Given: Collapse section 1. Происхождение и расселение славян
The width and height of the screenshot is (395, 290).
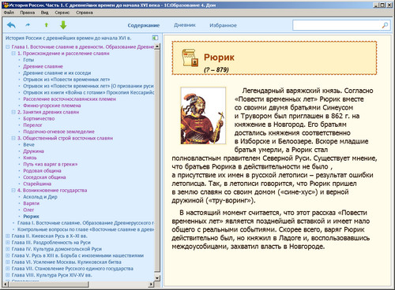Looking at the screenshot, I should coord(13,54).
